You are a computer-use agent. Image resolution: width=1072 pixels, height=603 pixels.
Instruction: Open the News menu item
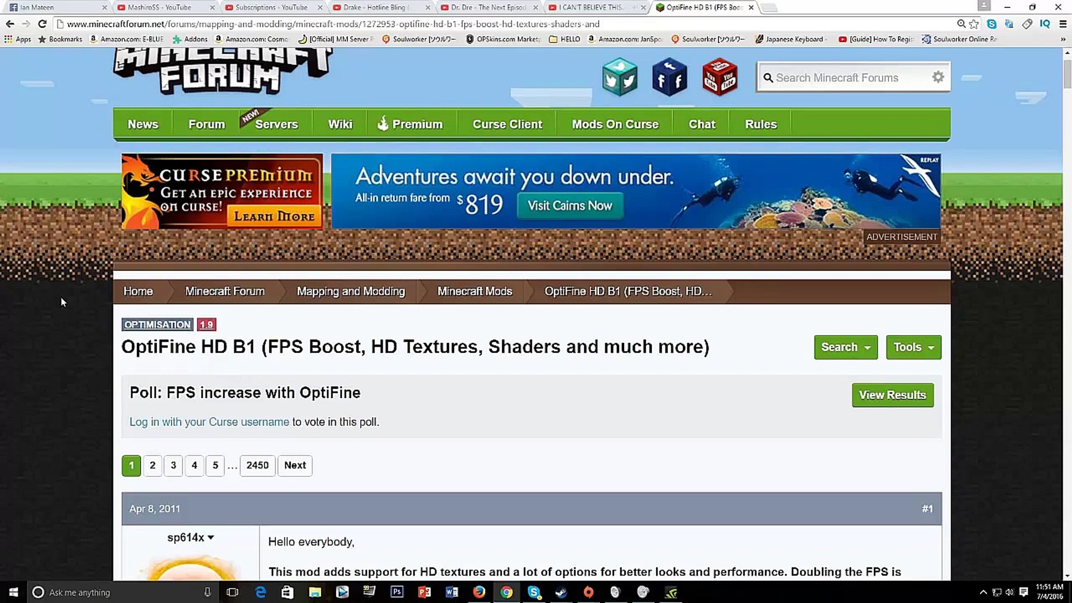tap(143, 124)
